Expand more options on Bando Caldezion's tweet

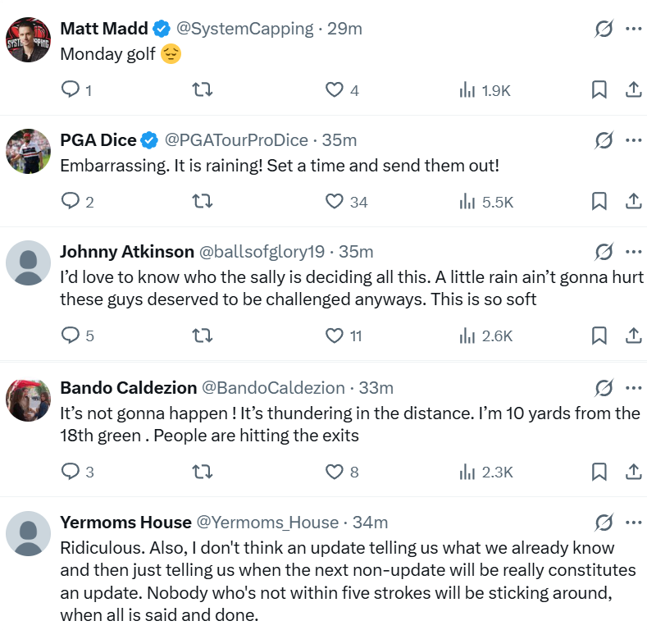[633, 387]
